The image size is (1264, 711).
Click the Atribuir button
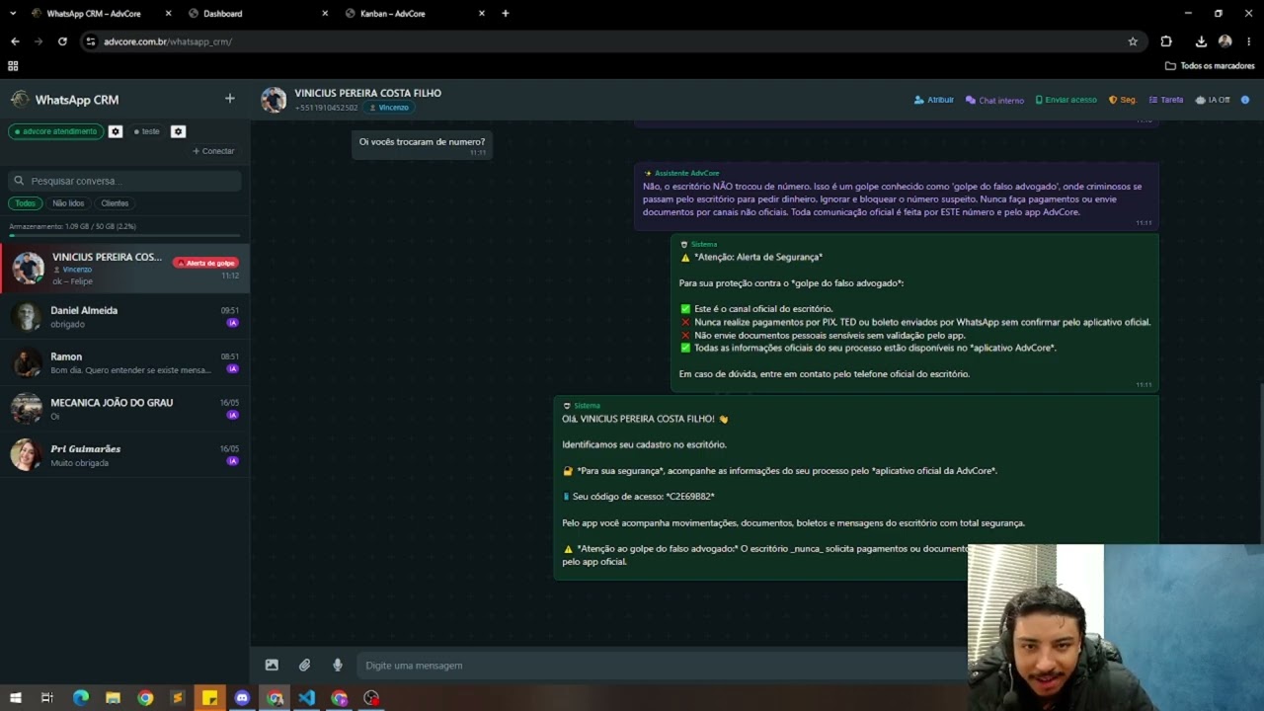tap(934, 100)
